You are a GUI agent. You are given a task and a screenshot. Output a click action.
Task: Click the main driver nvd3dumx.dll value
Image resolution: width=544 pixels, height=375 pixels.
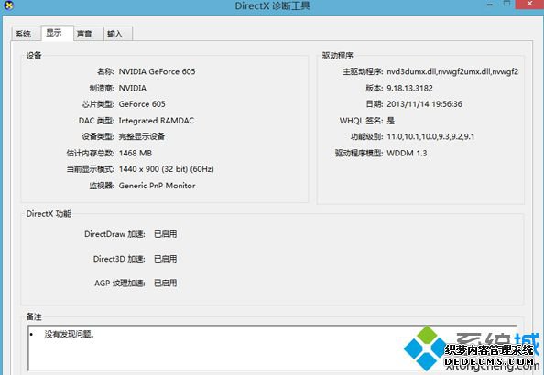[452, 71]
